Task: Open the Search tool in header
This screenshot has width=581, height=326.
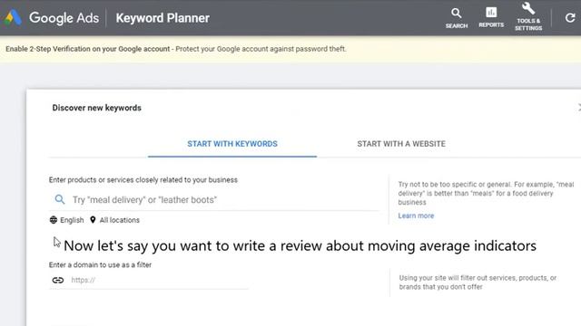Action: [457, 18]
